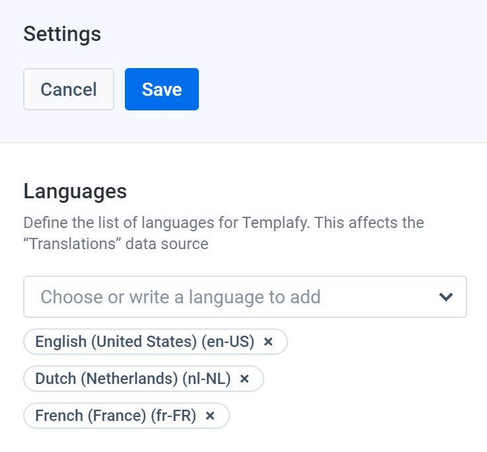Click the "Choose or write a language" placeholder
Viewport: 487px width, 452px height.
(180, 297)
